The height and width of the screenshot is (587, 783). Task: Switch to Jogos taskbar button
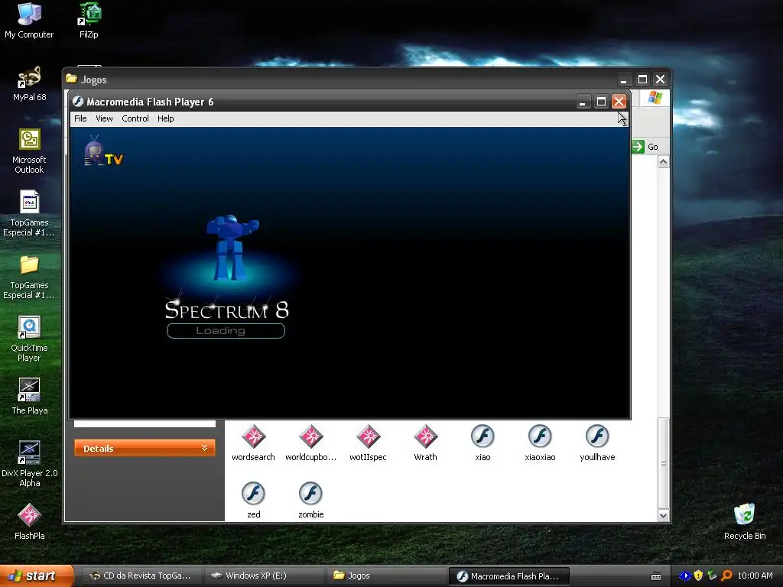pos(386,576)
